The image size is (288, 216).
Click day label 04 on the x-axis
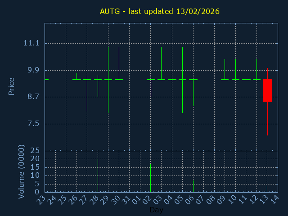pyautogui.click(x=168, y=200)
